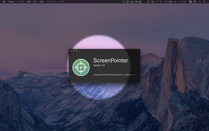Image resolution: width=209 pixels, height=131 pixels.
Task: Click the Takuto Nakamura copyright text
Action: pos(114,75)
